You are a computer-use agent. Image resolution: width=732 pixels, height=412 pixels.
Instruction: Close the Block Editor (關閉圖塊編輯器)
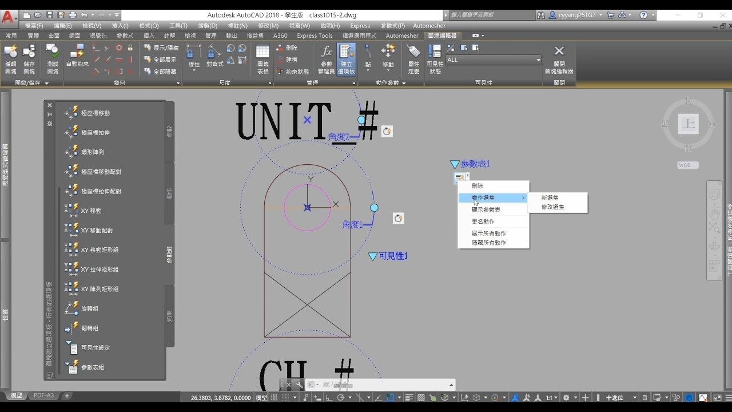pyautogui.click(x=559, y=59)
